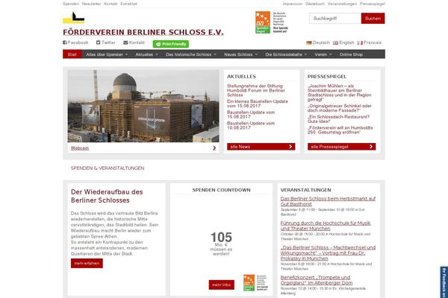This screenshot has width=448, height=298.
Task: Open the Kontakt envelope link
Action: (x=134, y=42)
